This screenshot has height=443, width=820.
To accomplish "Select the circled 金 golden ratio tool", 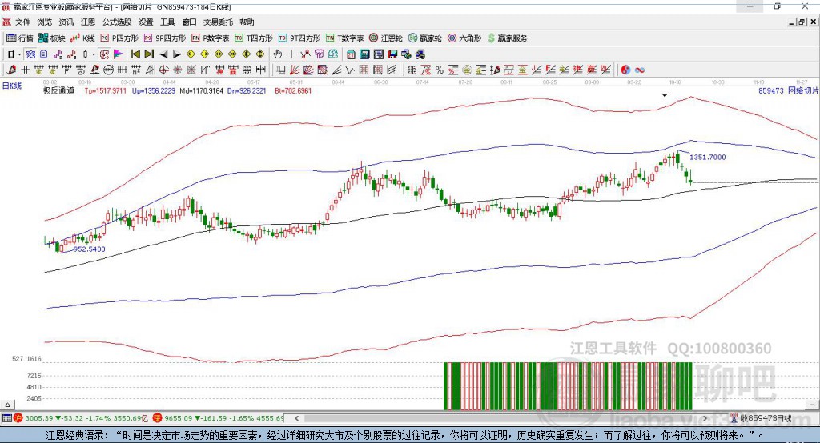I will click(467, 70).
